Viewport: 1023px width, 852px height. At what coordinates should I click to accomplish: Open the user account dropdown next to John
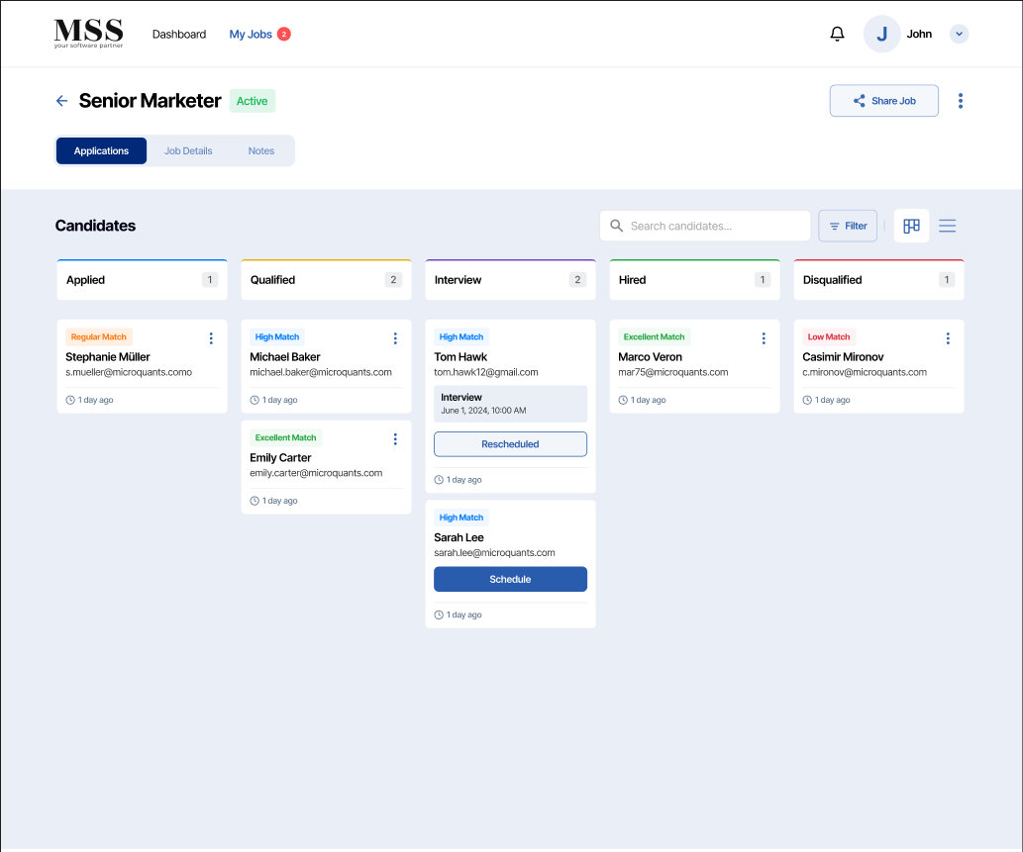coord(959,33)
